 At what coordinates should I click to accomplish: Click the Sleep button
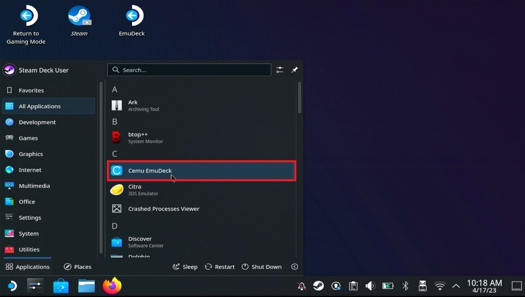pos(185,267)
